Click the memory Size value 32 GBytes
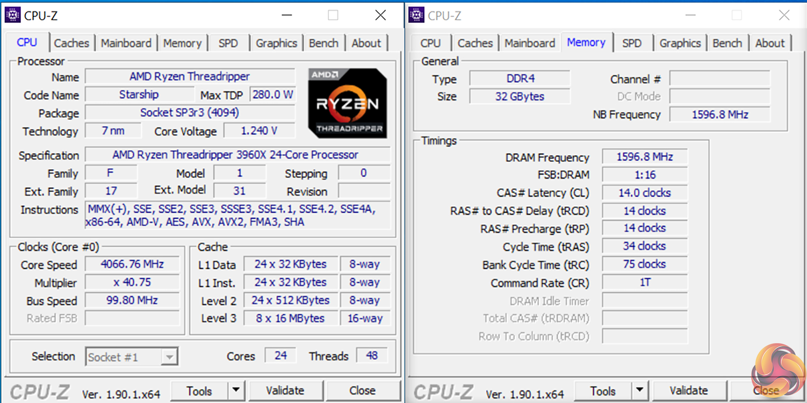The image size is (807, 403). click(x=520, y=96)
